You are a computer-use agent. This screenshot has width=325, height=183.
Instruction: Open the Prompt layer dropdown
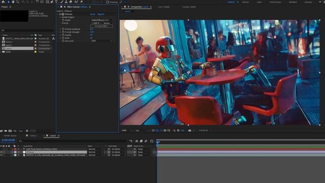[96, 23]
